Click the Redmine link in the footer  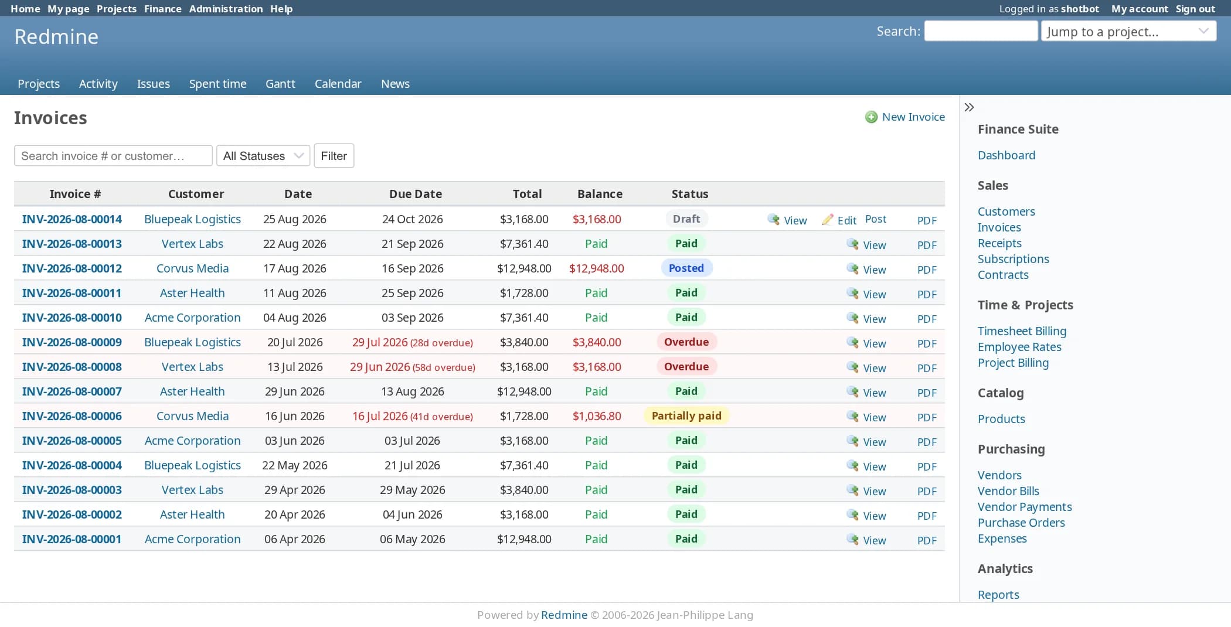click(x=564, y=615)
